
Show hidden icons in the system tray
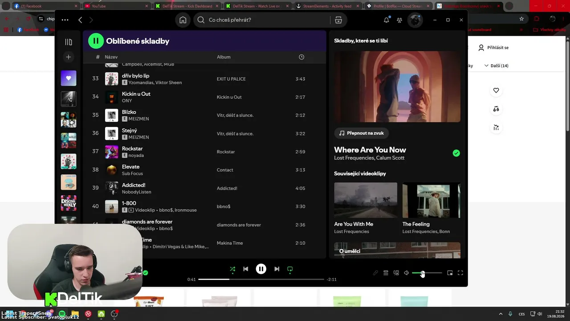tap(501, 314)
